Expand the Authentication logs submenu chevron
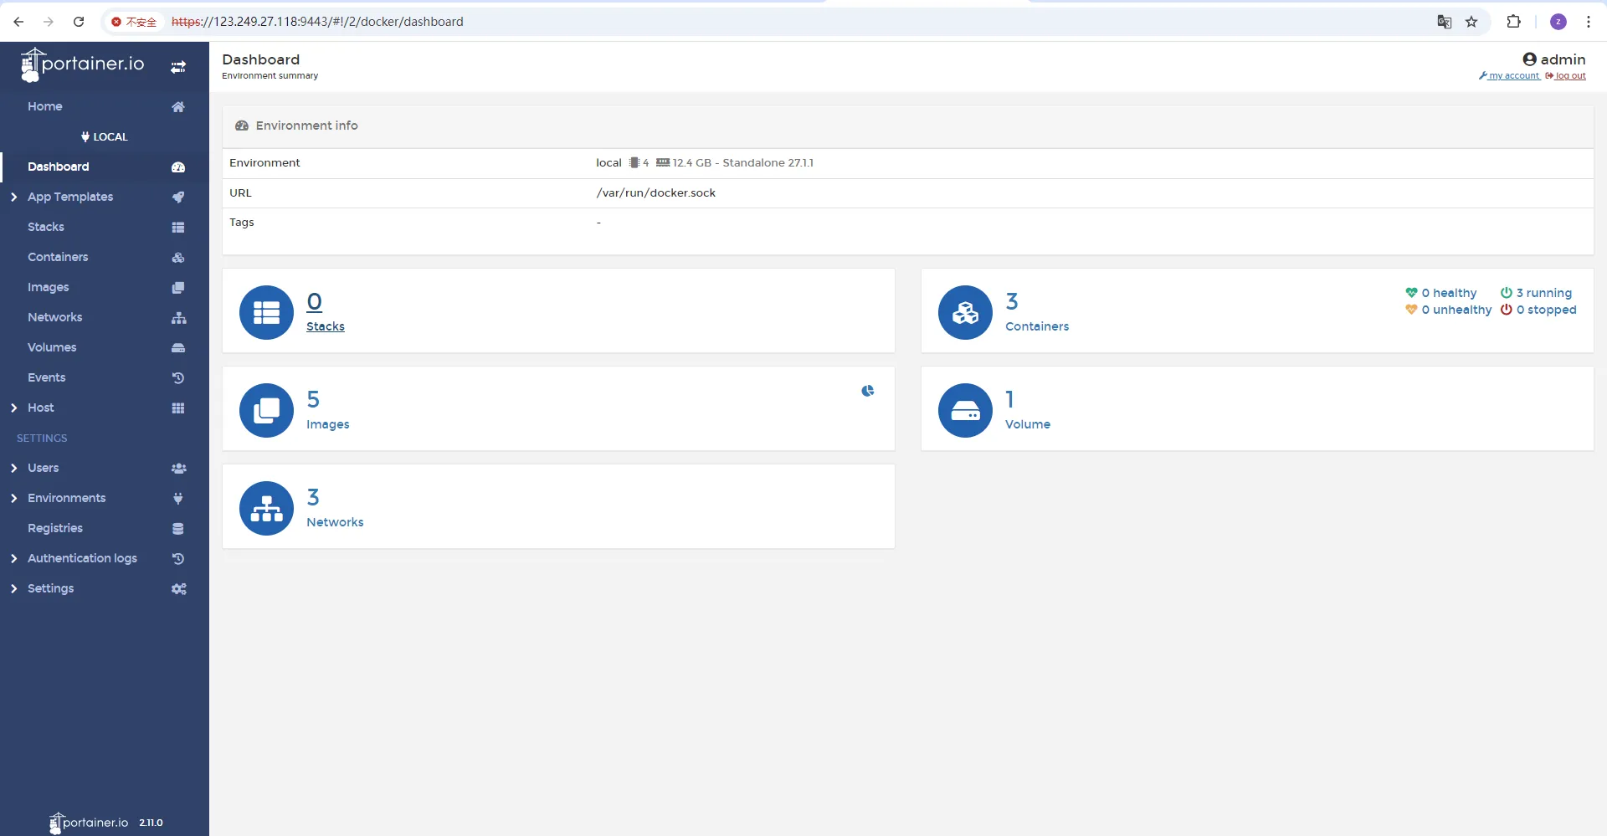This screenshot has height=836, width=1607. click(14, 559)
